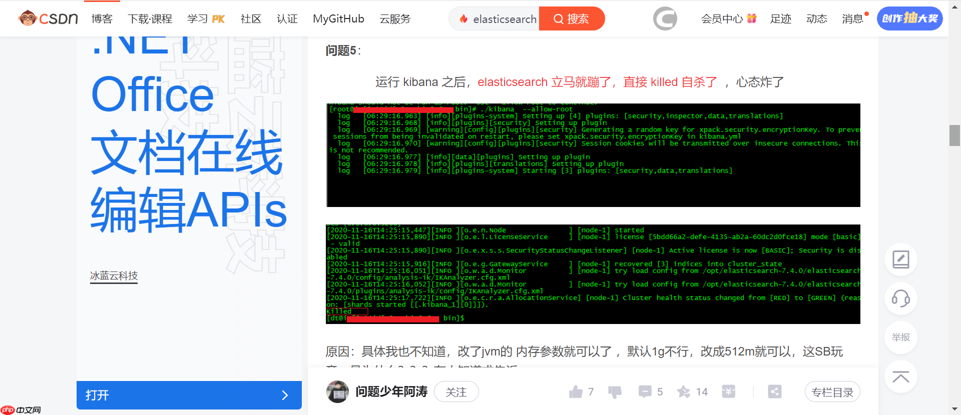Open the php中文网 watermark logo
This screenshot has width=961, height=415.
pyautogui.click(x=21, y=410)
